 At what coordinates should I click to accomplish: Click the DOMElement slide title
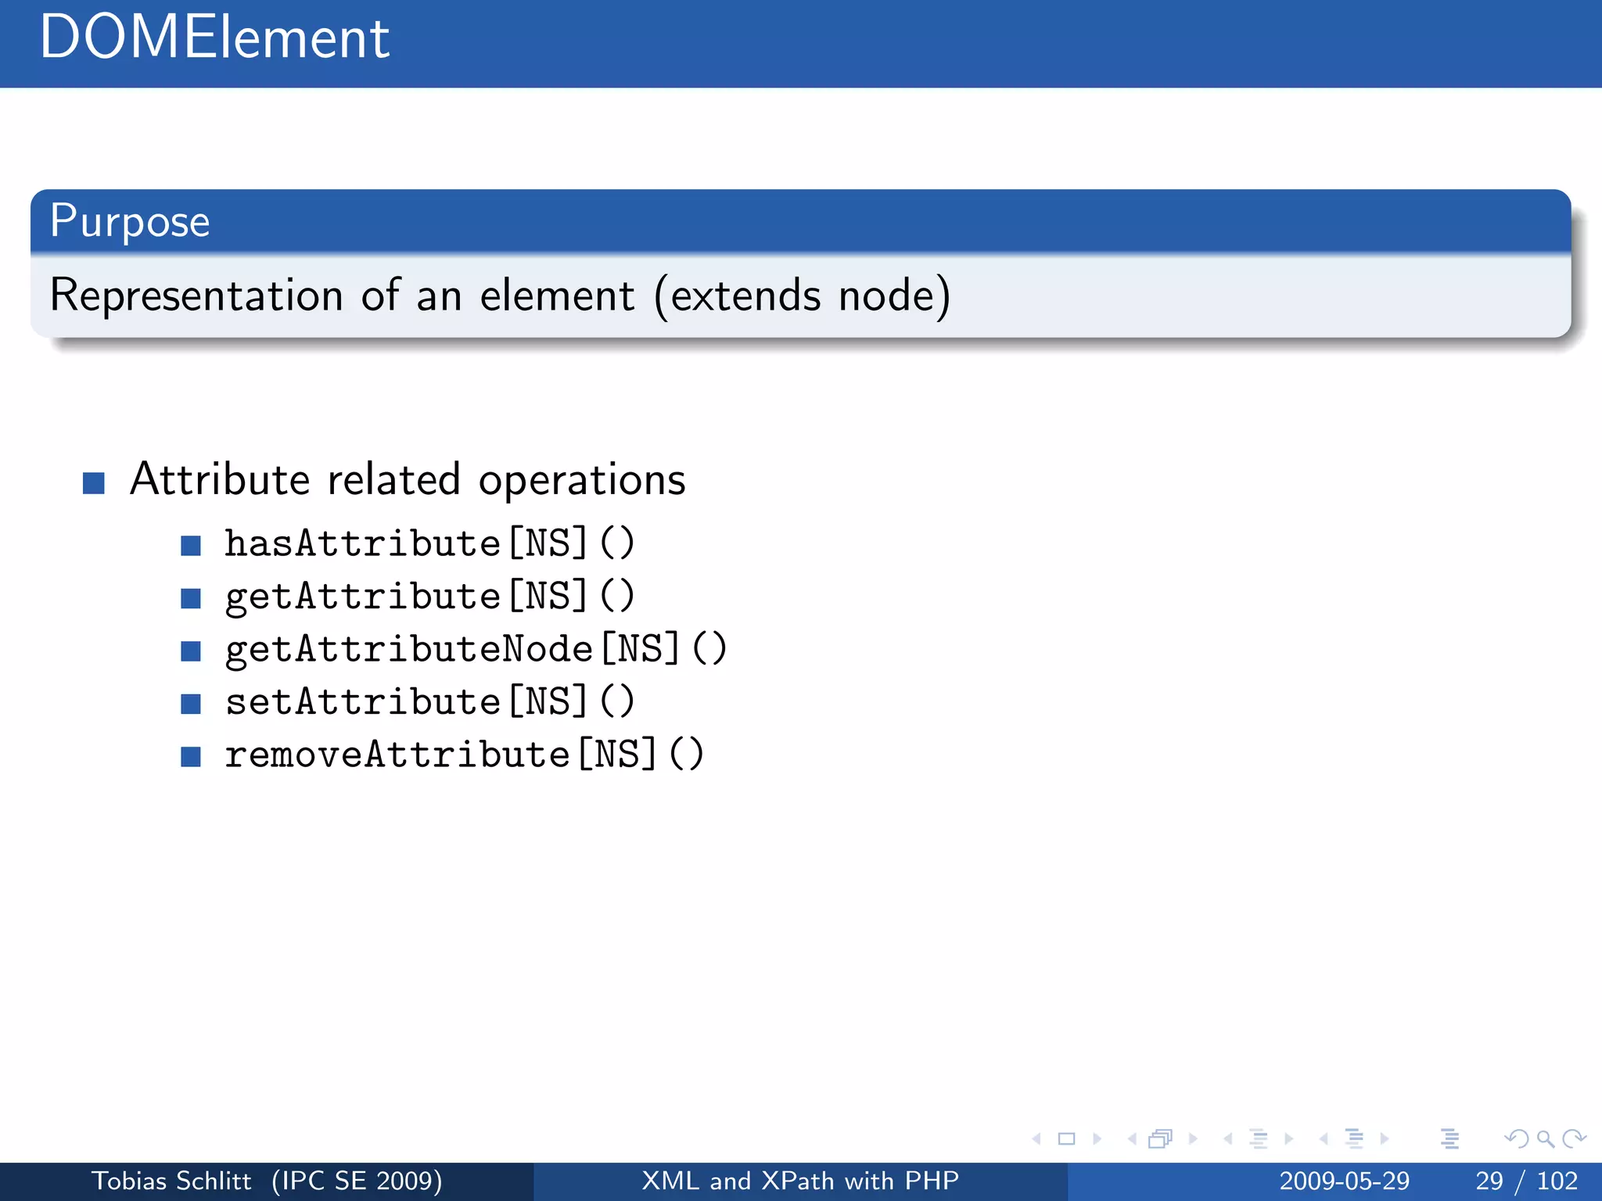(x=214, y=38)
